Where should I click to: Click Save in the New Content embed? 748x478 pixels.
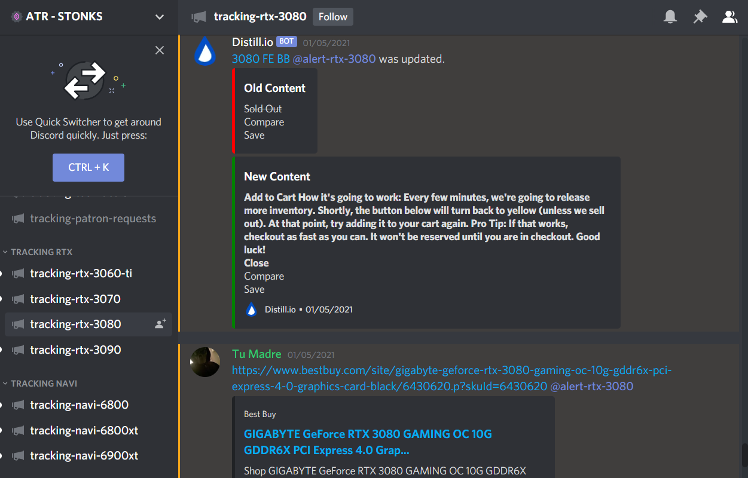click(x=254, y=289)
